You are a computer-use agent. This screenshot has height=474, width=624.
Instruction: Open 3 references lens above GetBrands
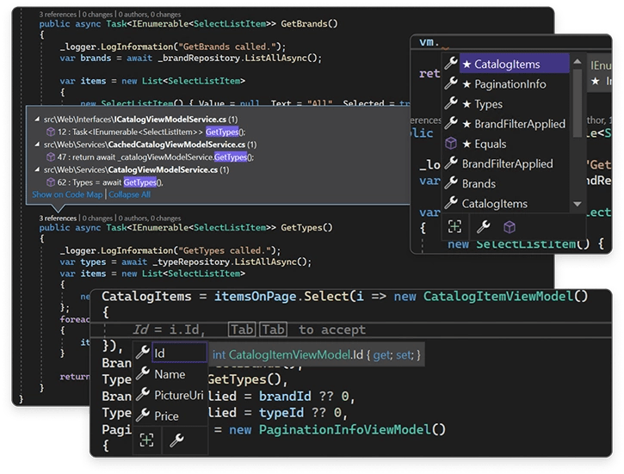(58, 15)
